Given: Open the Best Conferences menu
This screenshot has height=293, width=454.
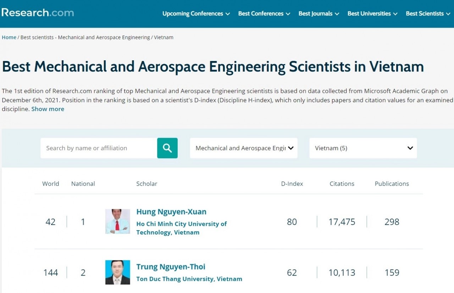Looking at the screenshot, I should pos(264,13).
